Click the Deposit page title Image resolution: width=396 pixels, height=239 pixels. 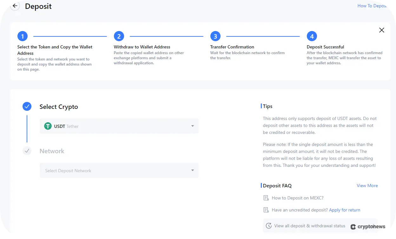click(38, 6)
